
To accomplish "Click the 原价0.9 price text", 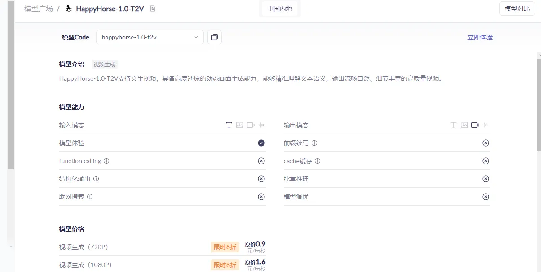I will (x=255, y=244).
